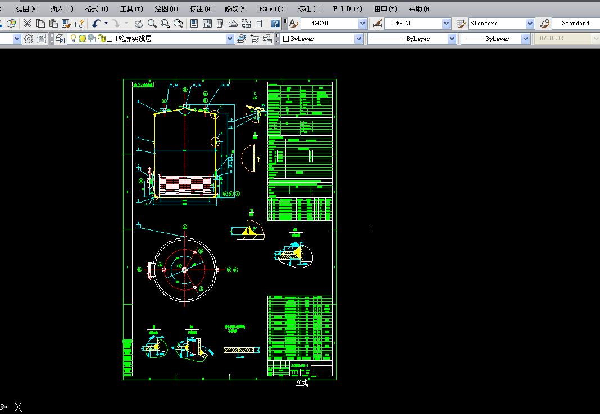Image resolution: width=600 pixels, height=414 pixels.
Task: Click the ByLayer color swatch square
Action: coord(286,39)
